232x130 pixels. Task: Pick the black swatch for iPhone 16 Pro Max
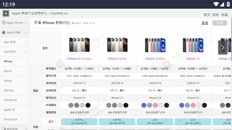click(x=88, y=105)
